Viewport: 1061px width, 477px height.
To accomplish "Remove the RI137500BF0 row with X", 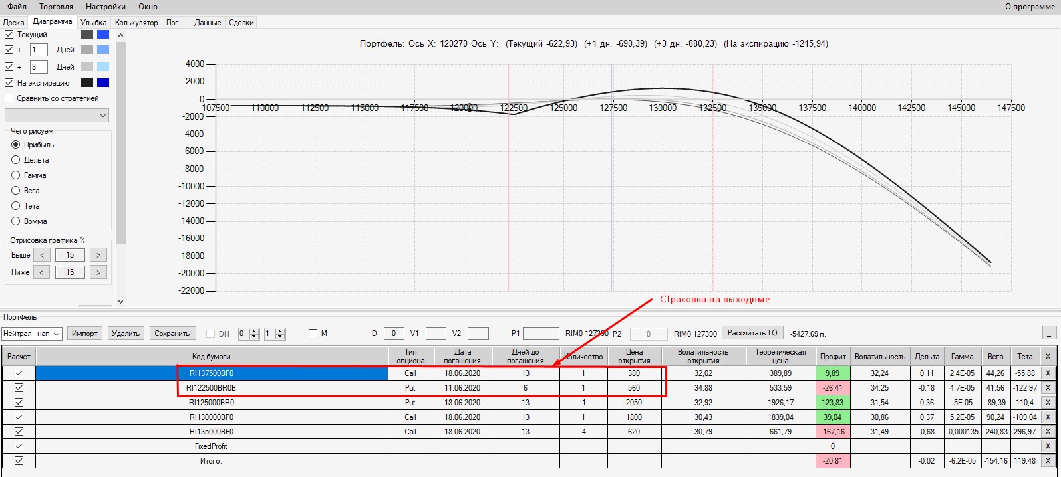I will pos(1048,373).
